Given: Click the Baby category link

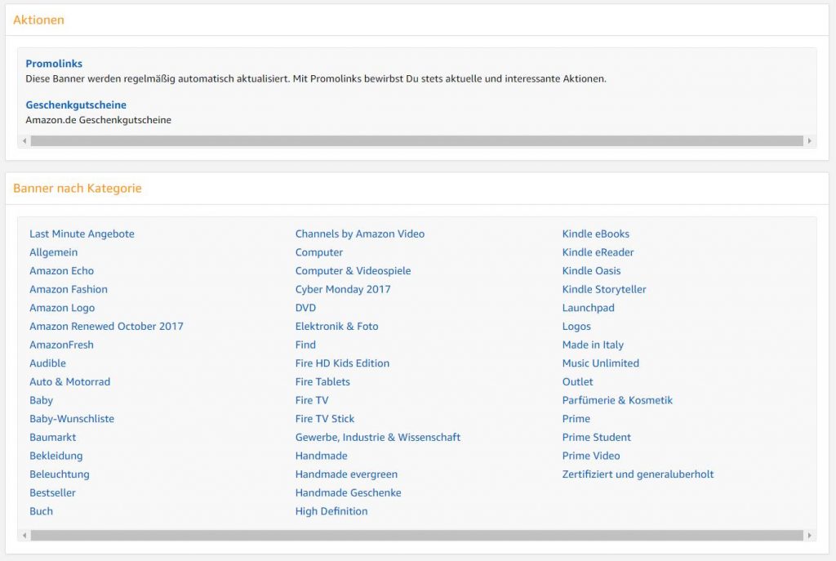Looking at the screenshot, I should pos(42,400).
